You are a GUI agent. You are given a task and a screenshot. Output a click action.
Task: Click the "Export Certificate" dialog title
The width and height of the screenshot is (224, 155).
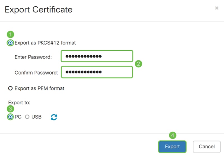[39, 10]
